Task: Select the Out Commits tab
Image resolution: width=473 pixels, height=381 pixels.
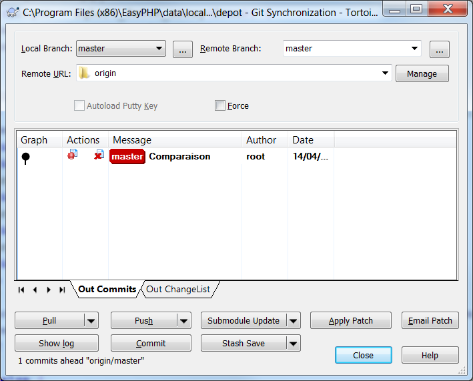Action: [107, 289]
